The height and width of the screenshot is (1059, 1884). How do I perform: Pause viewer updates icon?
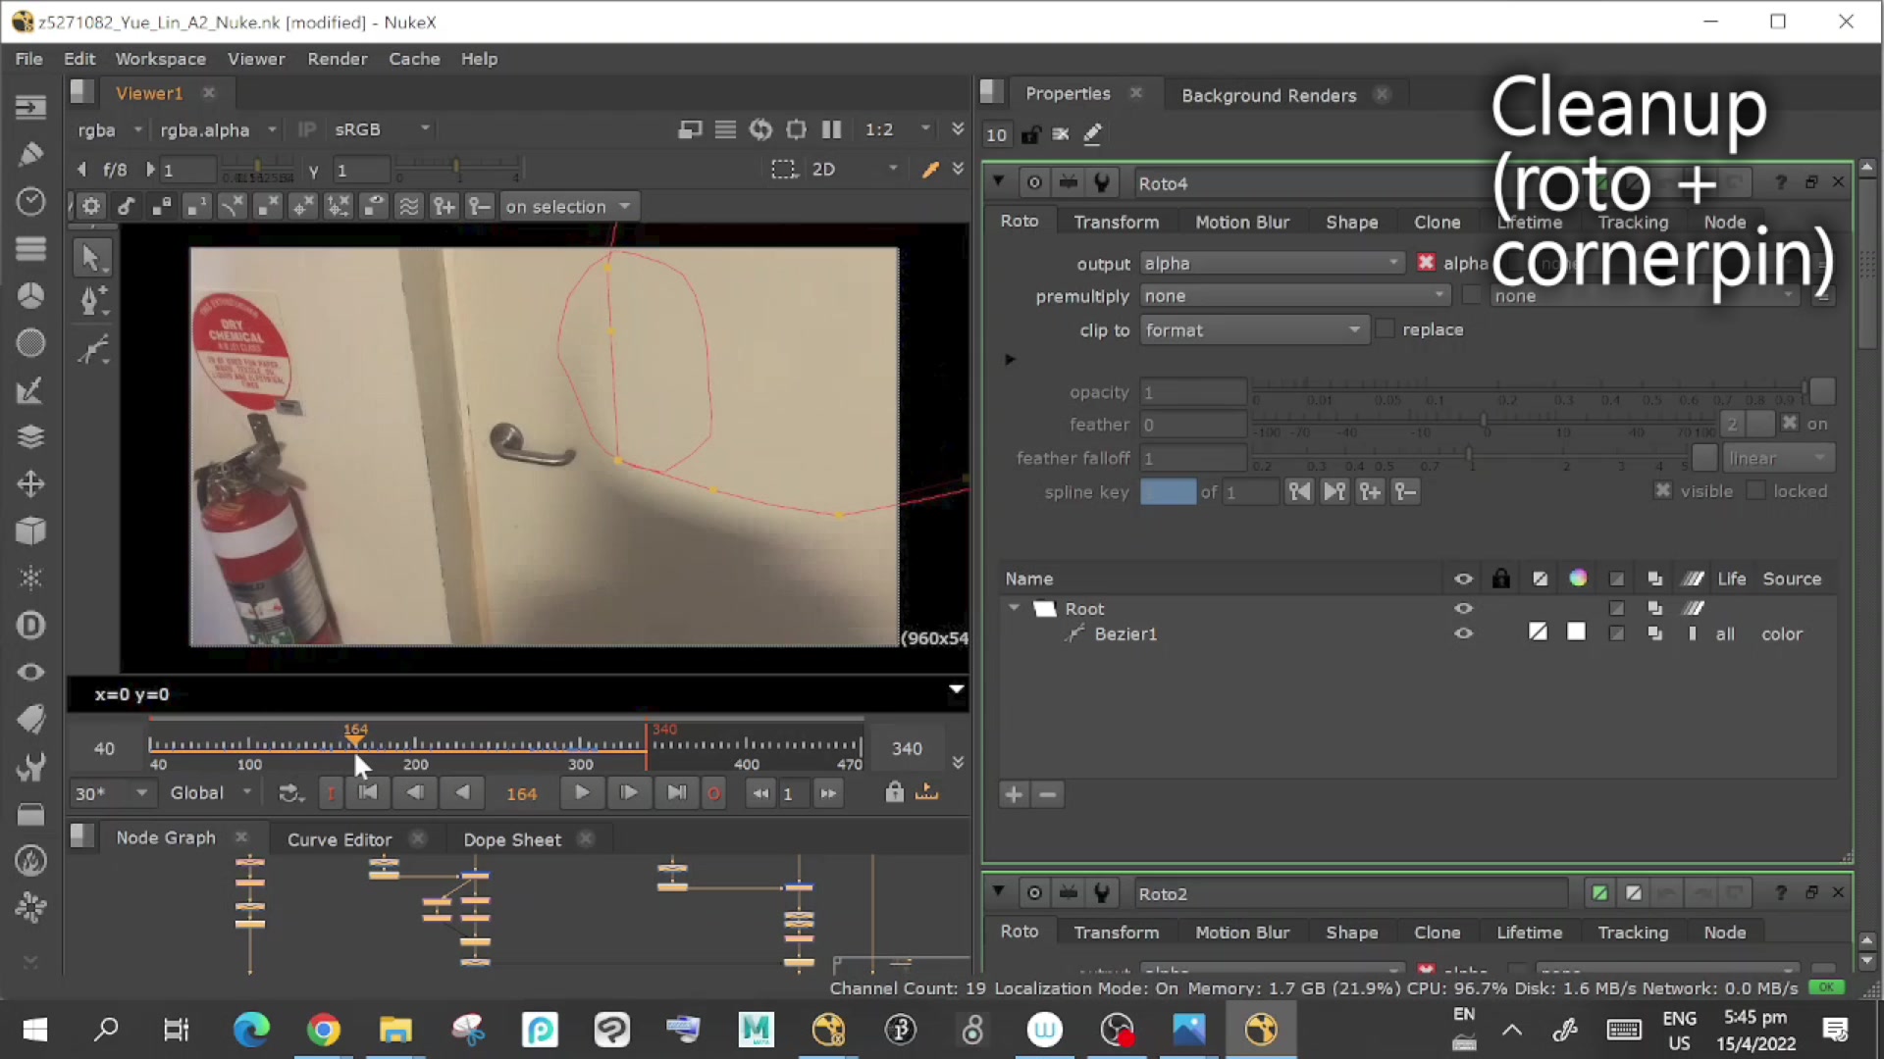[x=831, y=129]
